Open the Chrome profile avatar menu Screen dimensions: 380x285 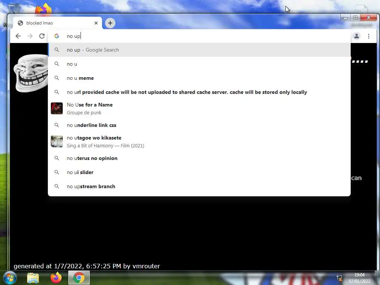click(357, 36)
